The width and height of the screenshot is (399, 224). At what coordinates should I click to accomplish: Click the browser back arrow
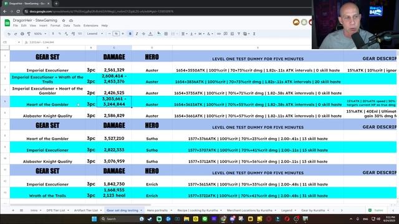[x=5, y=11]
